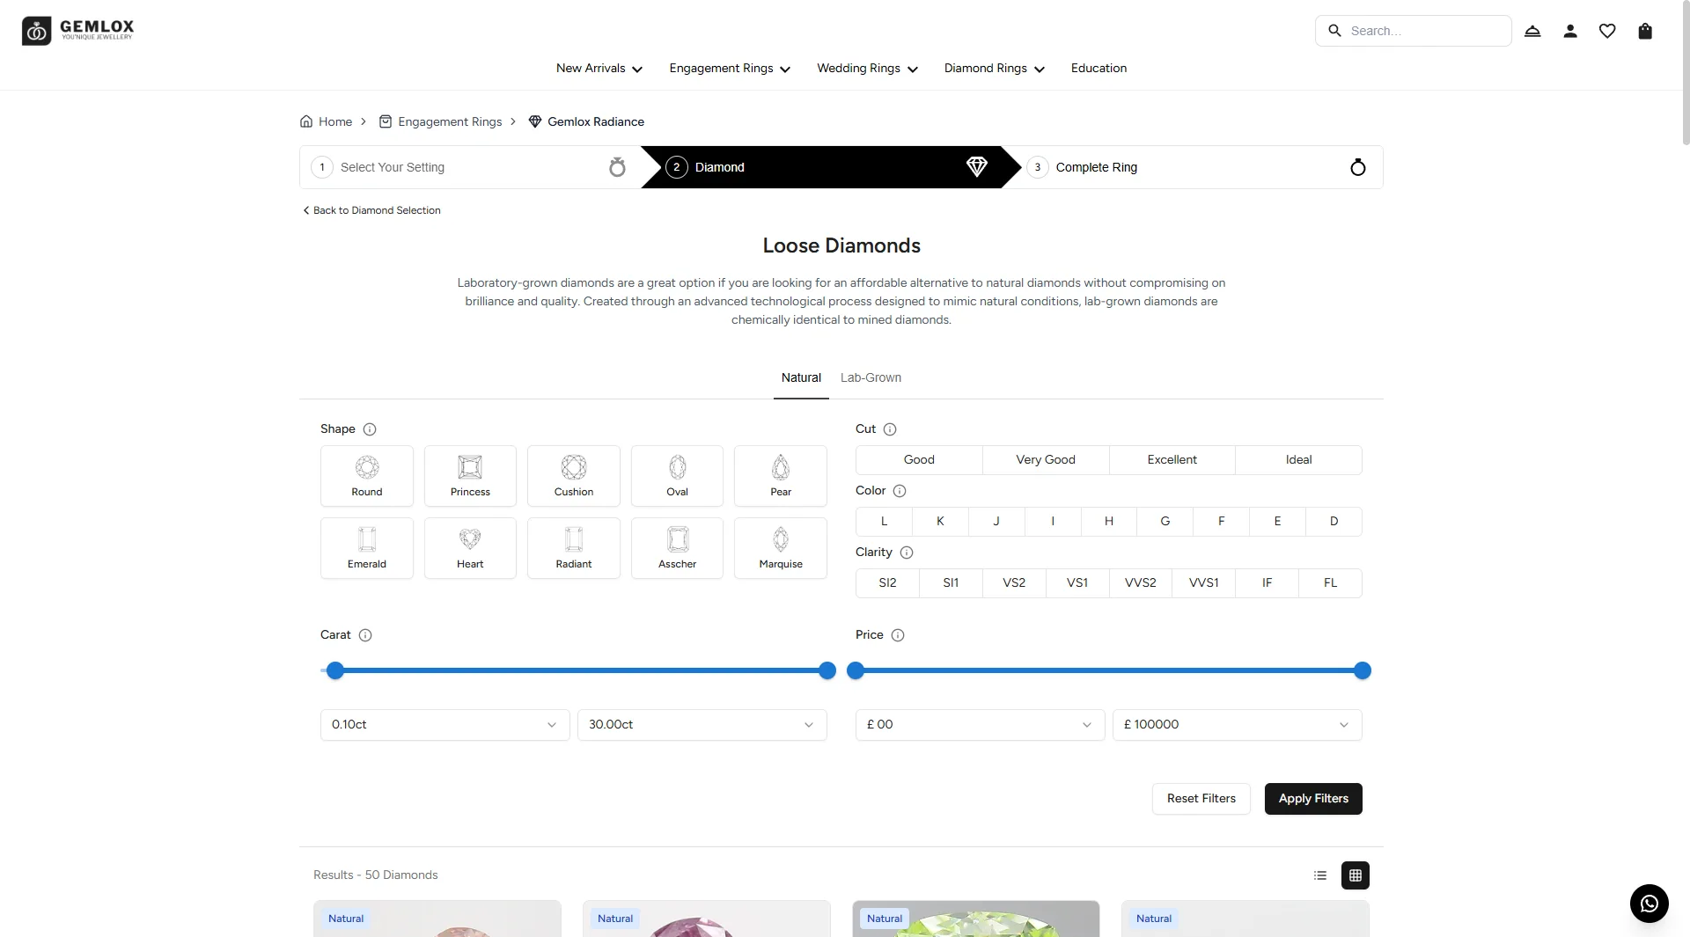Click the user account icon
Screen dimensions: 1690x937
(x=1569, y=31)
